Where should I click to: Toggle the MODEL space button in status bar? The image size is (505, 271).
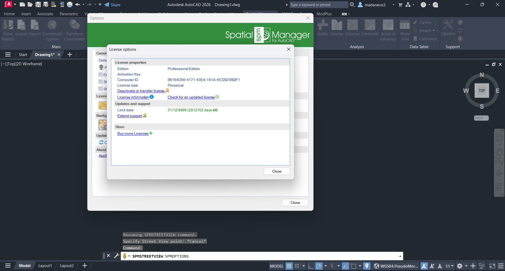click(277, 266)
